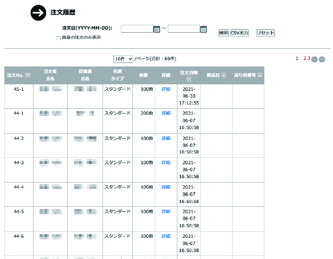Toggle 自身の注文のみ表示 checkbox
Screen dimensions: 333x259
pyautogui.click(x=58, y=38)
